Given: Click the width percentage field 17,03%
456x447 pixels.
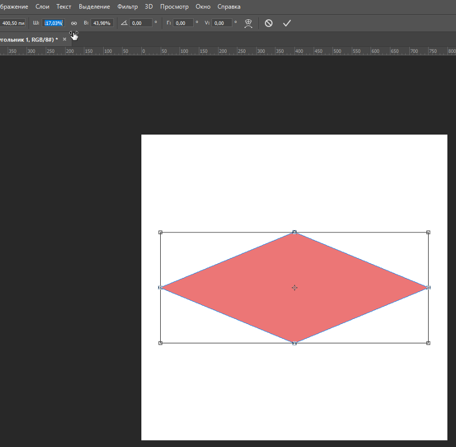Looking at the screenshot, I should coord(53,23).
